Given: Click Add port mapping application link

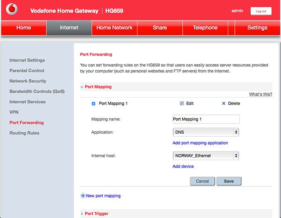Looking at the screenshot, I should [x=200, y=143].
